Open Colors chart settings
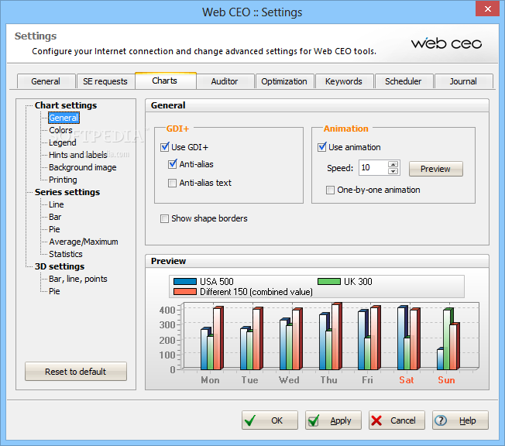The image size is (505, 446). [x=60, y=130]
